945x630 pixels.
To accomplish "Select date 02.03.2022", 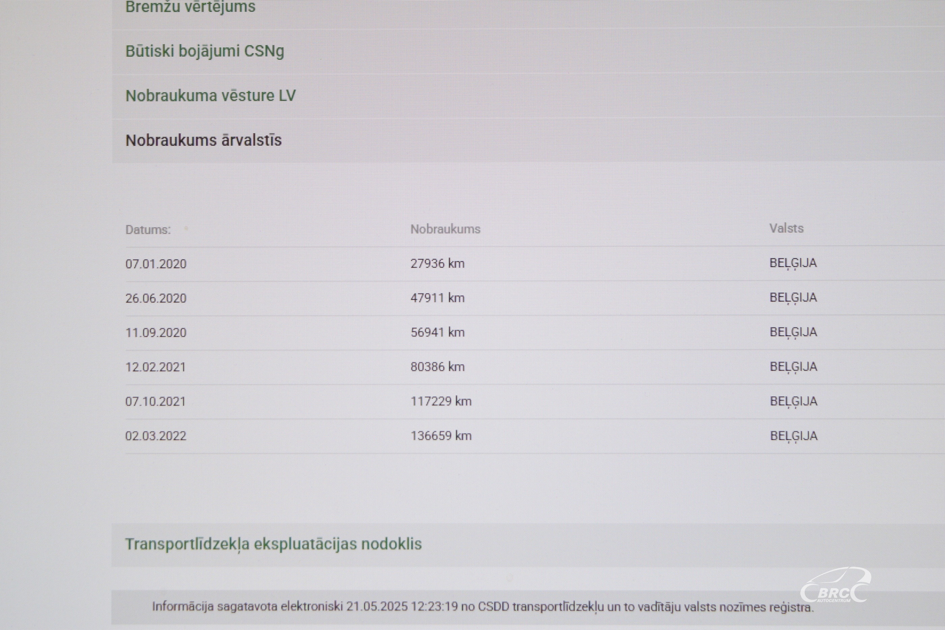I will click(156, 436).
